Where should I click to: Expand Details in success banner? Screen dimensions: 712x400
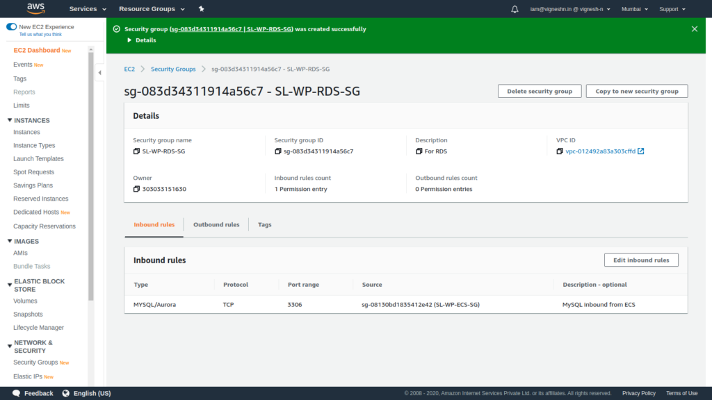[x=142, y=40]
